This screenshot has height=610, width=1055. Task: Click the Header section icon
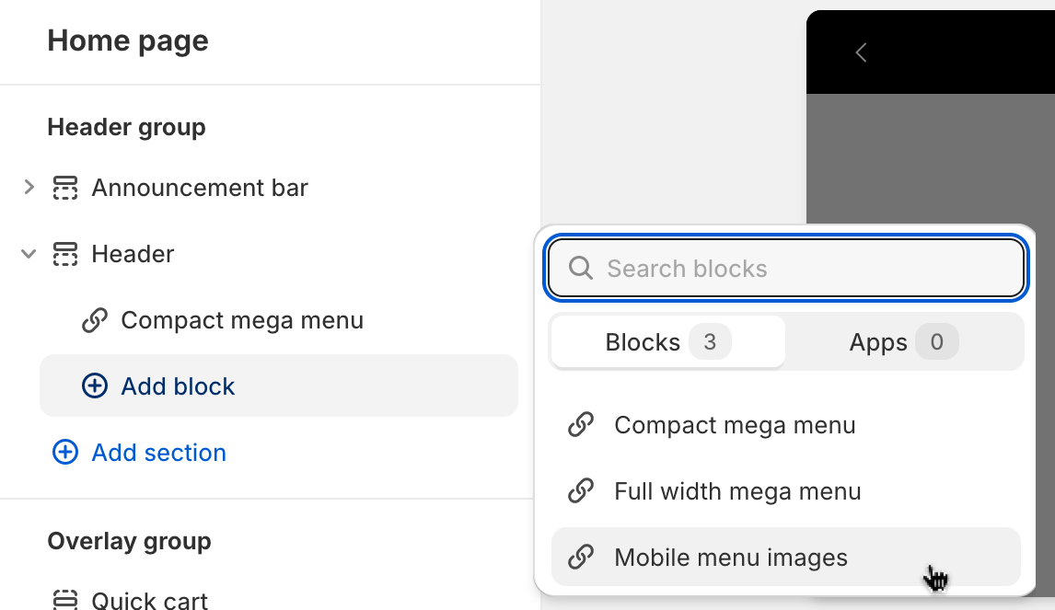[65, 254]
